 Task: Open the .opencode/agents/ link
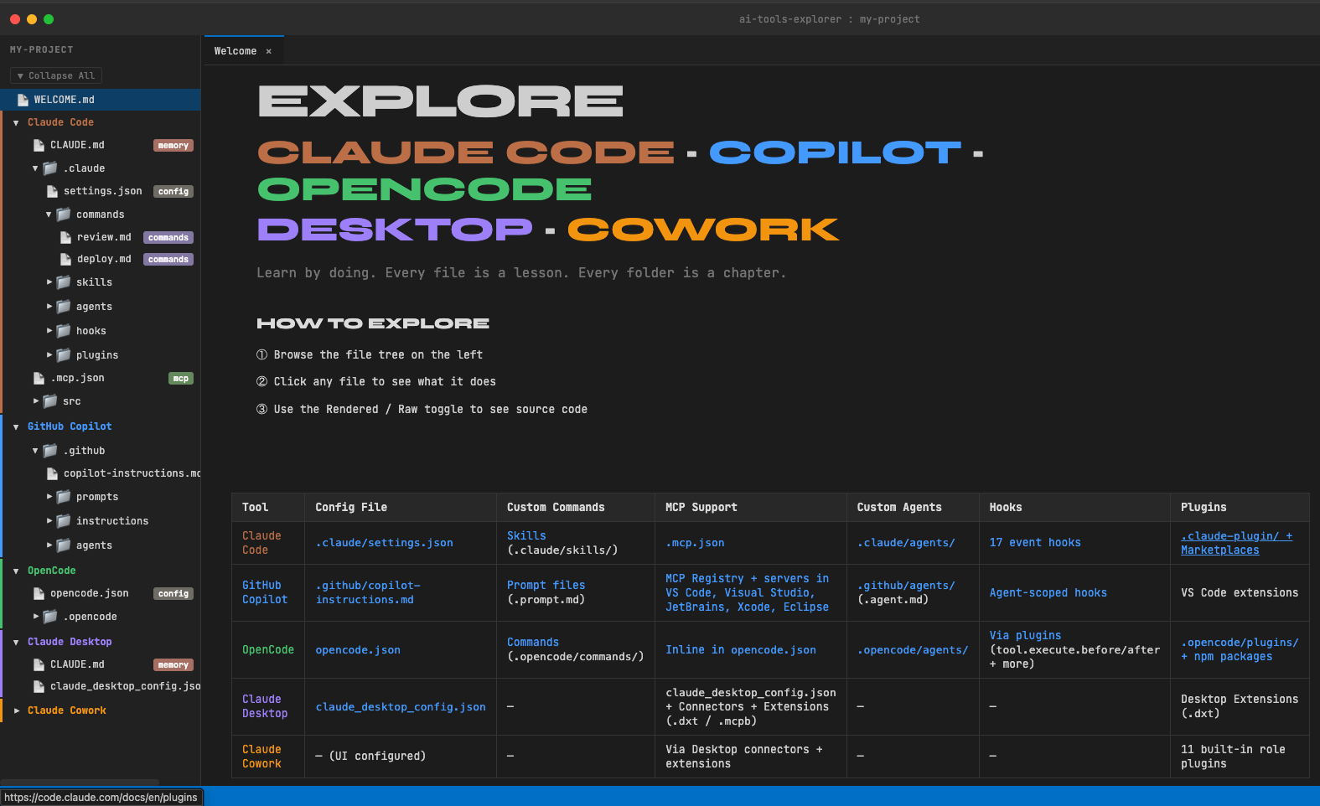[x=913, y=650]
